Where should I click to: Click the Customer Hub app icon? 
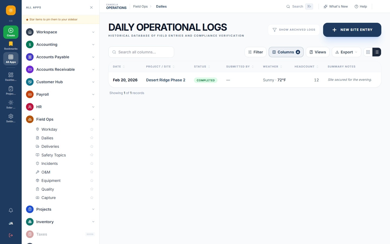tap(30, 82)
